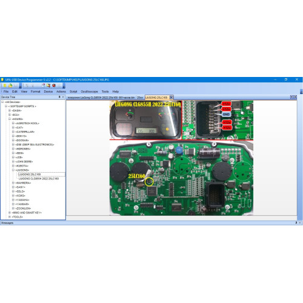This screenshot has width=303, height=303.
Task: Expand the KUBOTA tree node
Action: pyautogui.click(x=13, y=165)
